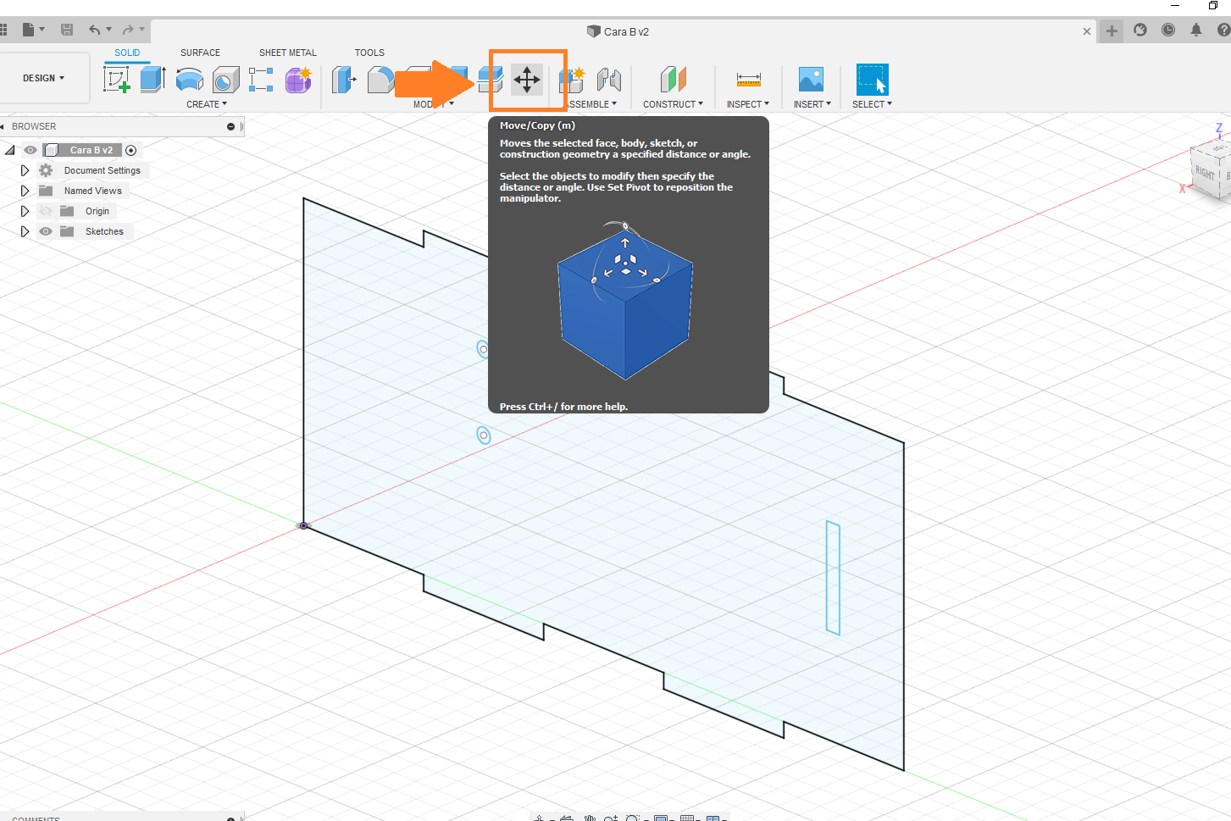Expand the Document Settings node
The height and width of the screenshot is (821, 1231).
click(x=25, y=170)
